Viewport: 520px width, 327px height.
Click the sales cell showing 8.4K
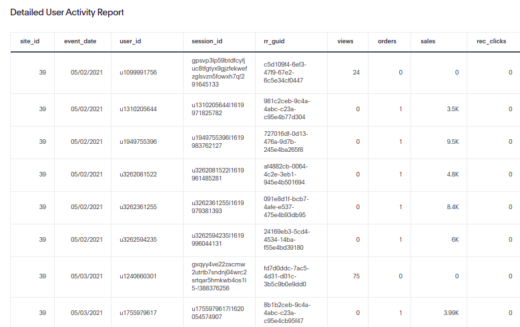tap(451, 206)
